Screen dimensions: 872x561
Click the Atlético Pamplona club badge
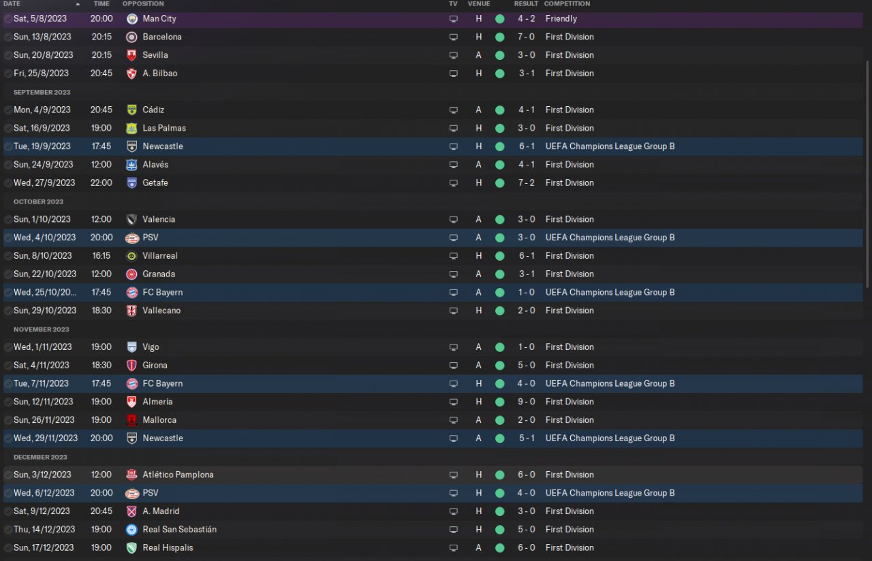pyautogui.click(x=132, y=475)
